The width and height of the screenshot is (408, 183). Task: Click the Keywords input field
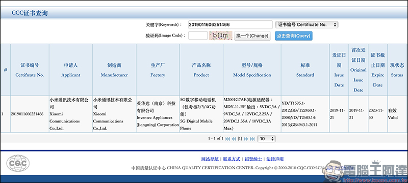coord(231,24)
